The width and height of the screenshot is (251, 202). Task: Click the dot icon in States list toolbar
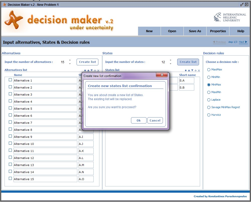click(186, 71)
